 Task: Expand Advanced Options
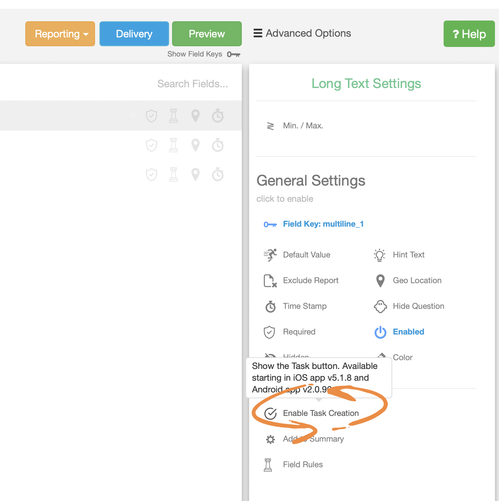[x=302, y=33]
